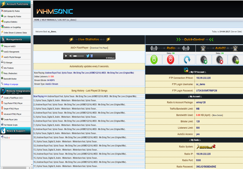243x169 pixels.
Task: Click song history row 1.) Sylvia Tosun Winterburn
Action: pyautogui.click(x=89, y=100)
